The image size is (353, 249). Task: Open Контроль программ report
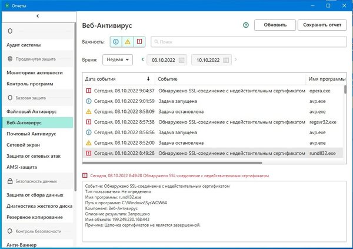(30, 84)
